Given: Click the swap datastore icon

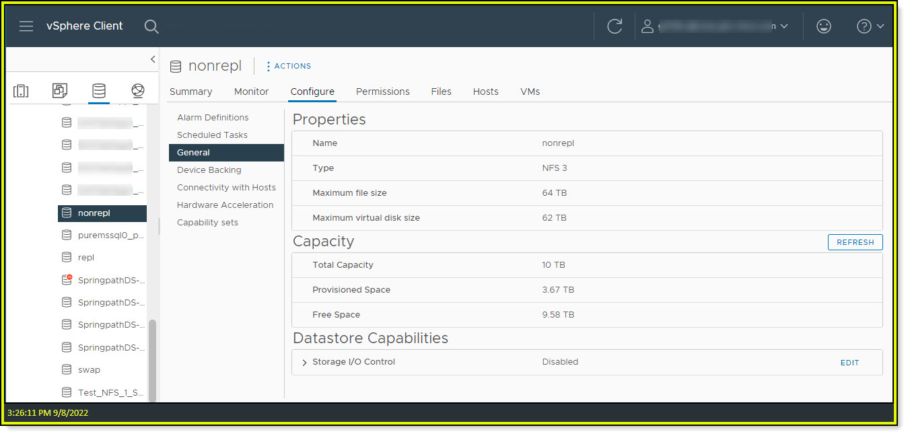Looking at the screenshot, I should click(67, 369).
